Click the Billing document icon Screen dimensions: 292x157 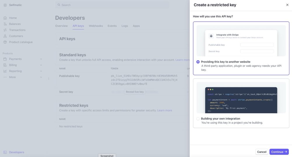[x=5, y=65]
